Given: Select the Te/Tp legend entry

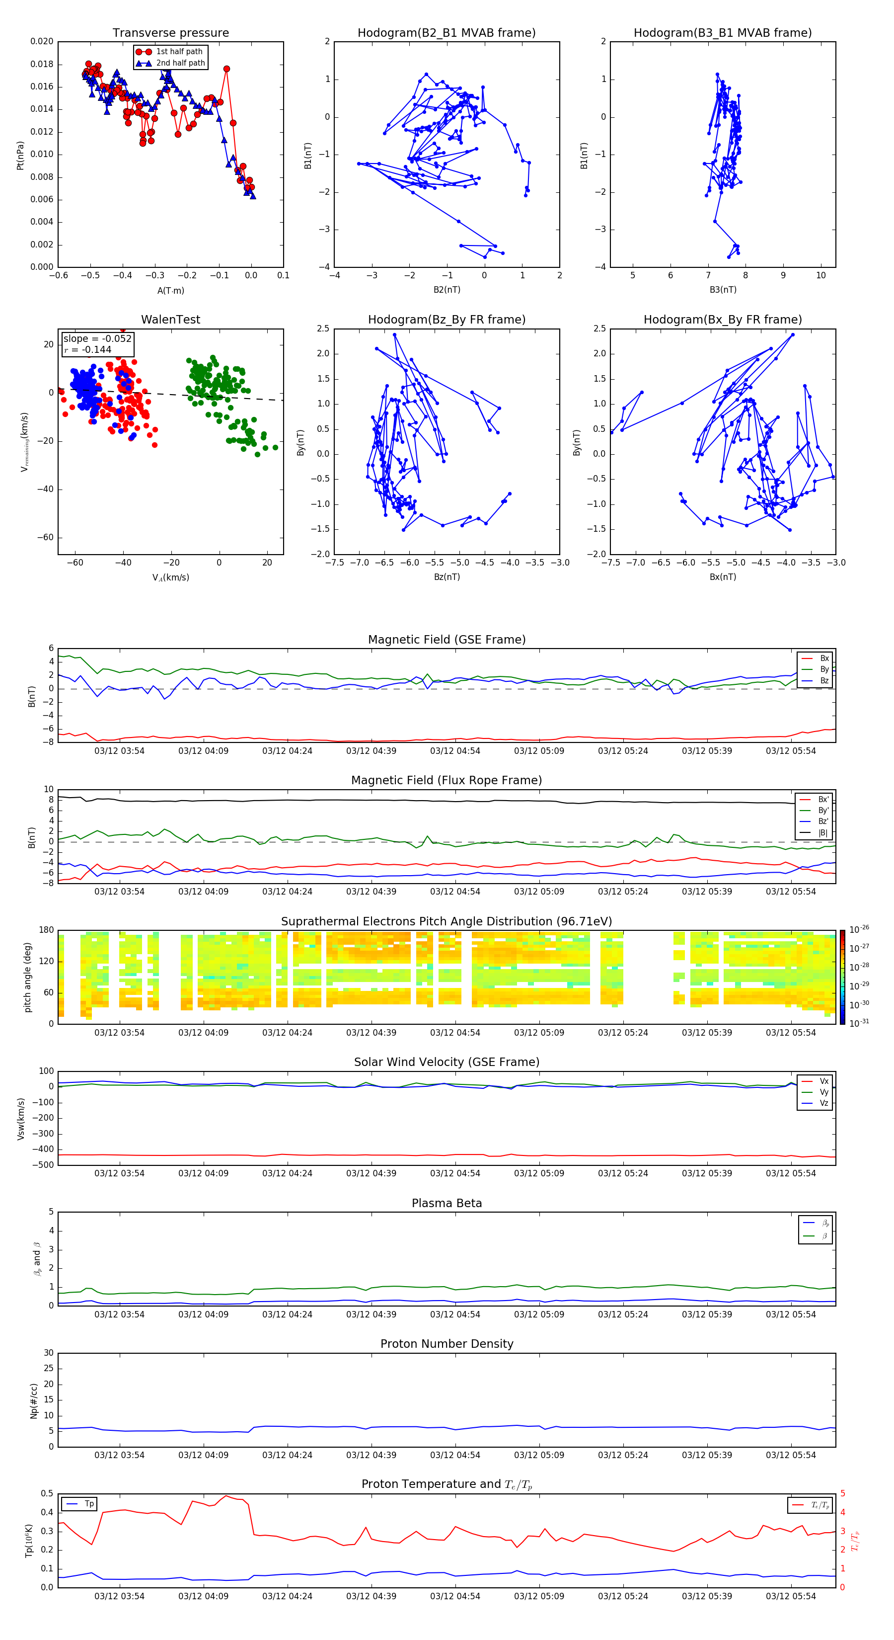Looking at the screenshot, I should (x=811, y=1505).
